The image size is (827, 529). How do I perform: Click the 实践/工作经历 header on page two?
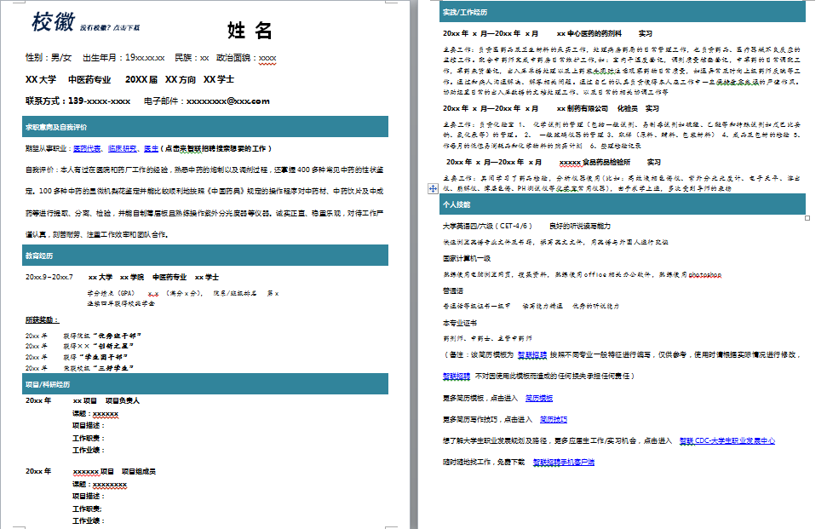coord(464,14)
